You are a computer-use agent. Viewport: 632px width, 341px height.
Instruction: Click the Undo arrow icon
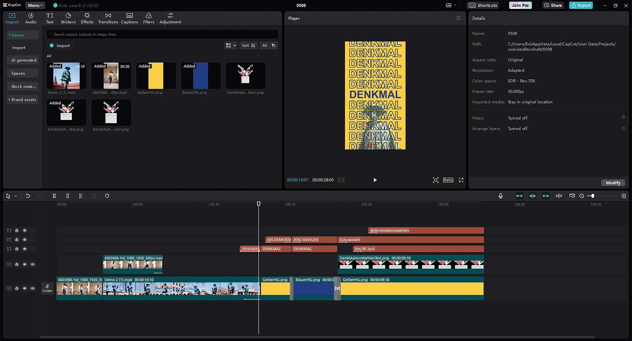point(28,196)
